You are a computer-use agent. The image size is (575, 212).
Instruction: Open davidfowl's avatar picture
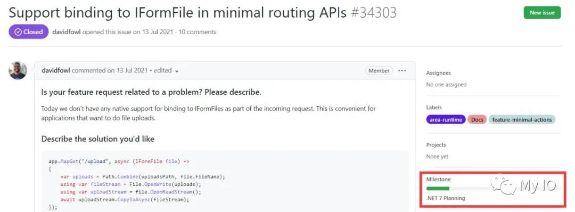(18, 70)
